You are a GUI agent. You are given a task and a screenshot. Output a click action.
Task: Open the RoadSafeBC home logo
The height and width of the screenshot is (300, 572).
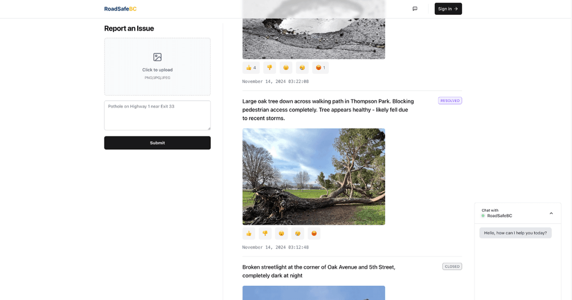[x=120, y=9]
